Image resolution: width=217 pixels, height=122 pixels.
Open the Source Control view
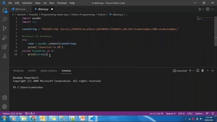click(x=4, y=28)
